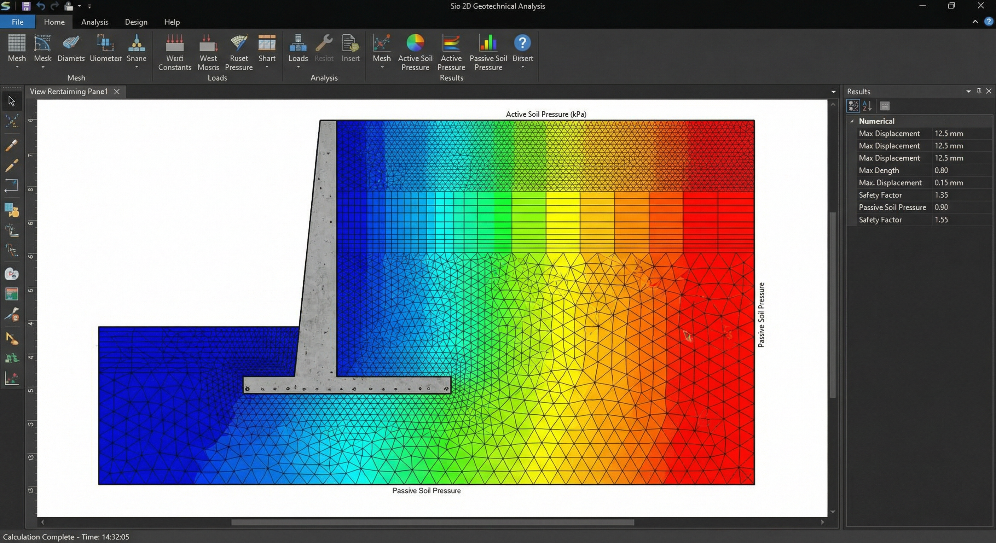Toggle pin on the Results panel
996x543 pixels.
(x=979, y=91)
